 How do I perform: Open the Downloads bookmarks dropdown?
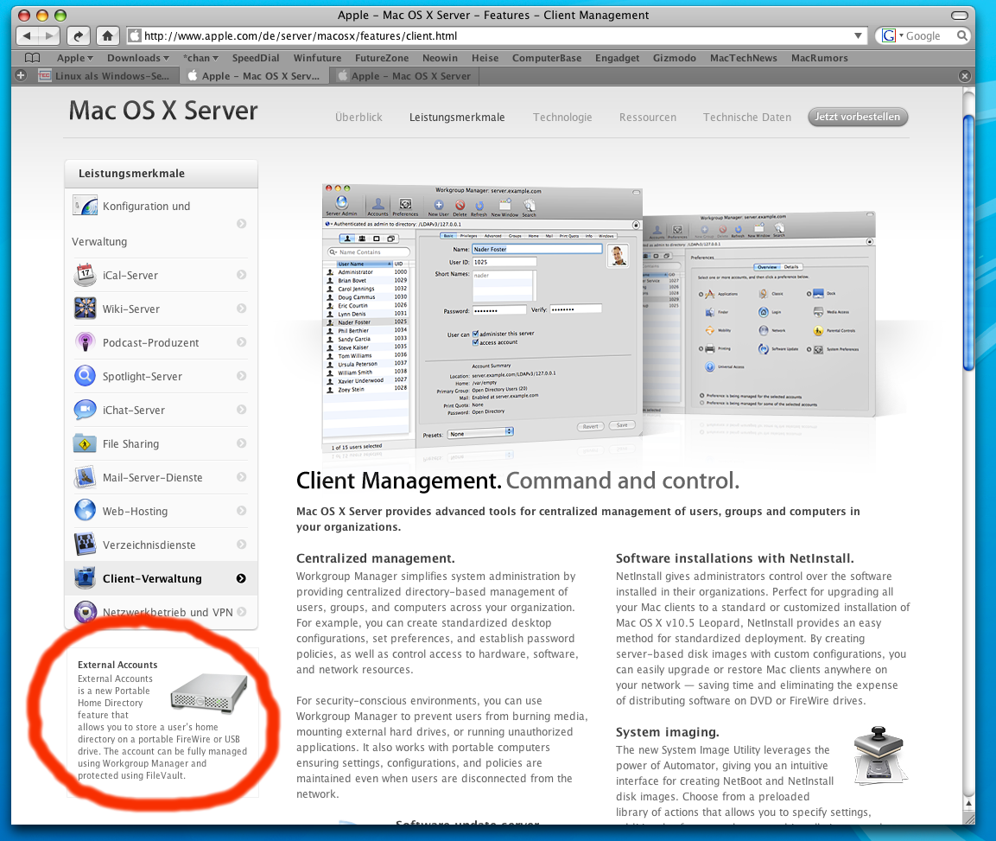pyautogui.click(x=138, y=58)
